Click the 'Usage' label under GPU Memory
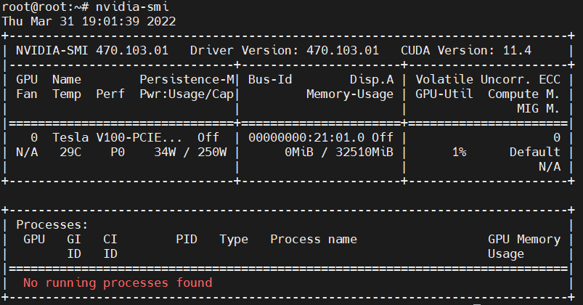The image size is (583, 305). click(x=506, y=253)
